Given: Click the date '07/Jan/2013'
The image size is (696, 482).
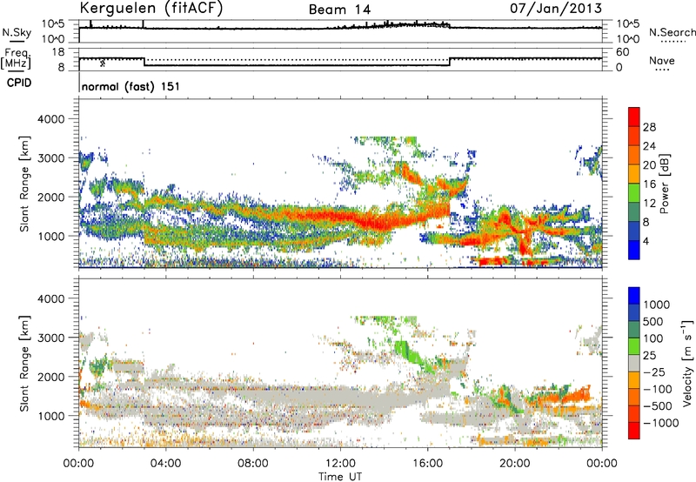Looking at the screenshot, I should tap(556, 8).
